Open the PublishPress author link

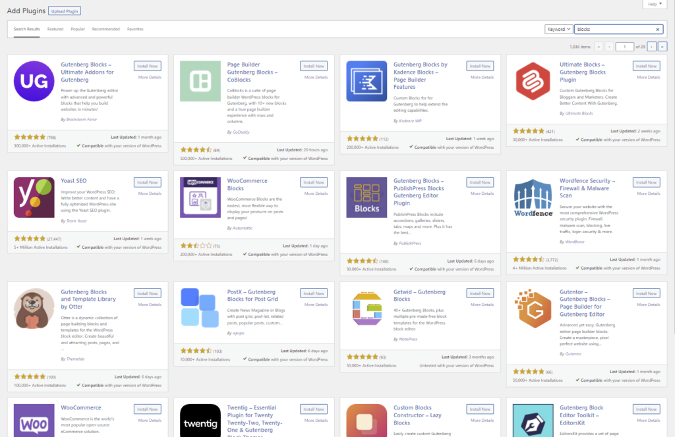pos(410,244)
